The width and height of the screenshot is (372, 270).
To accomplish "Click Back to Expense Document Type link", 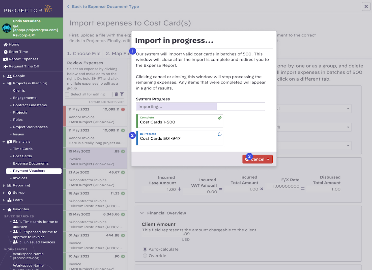I will 103,7.
